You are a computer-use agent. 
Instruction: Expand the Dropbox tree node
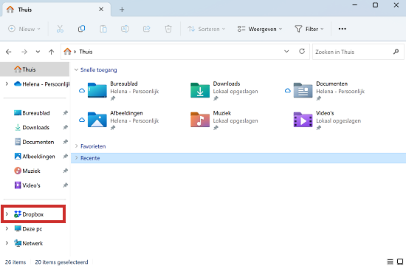(x=7, y=214)
